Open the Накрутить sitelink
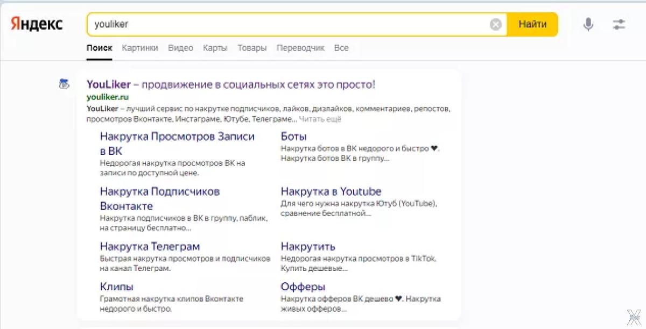Image resolution: width=646 pixels, height=329 pixels. click(308, 246)
